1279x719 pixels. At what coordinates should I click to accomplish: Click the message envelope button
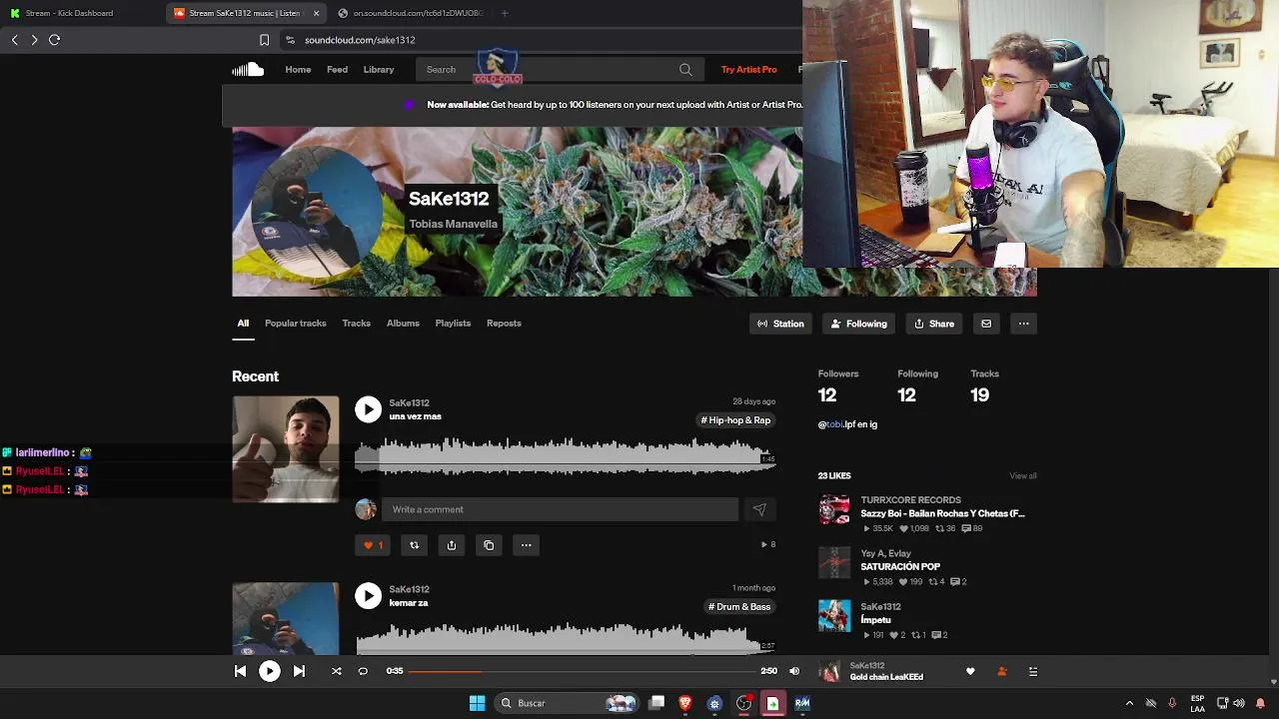click(x=986, y=324)
